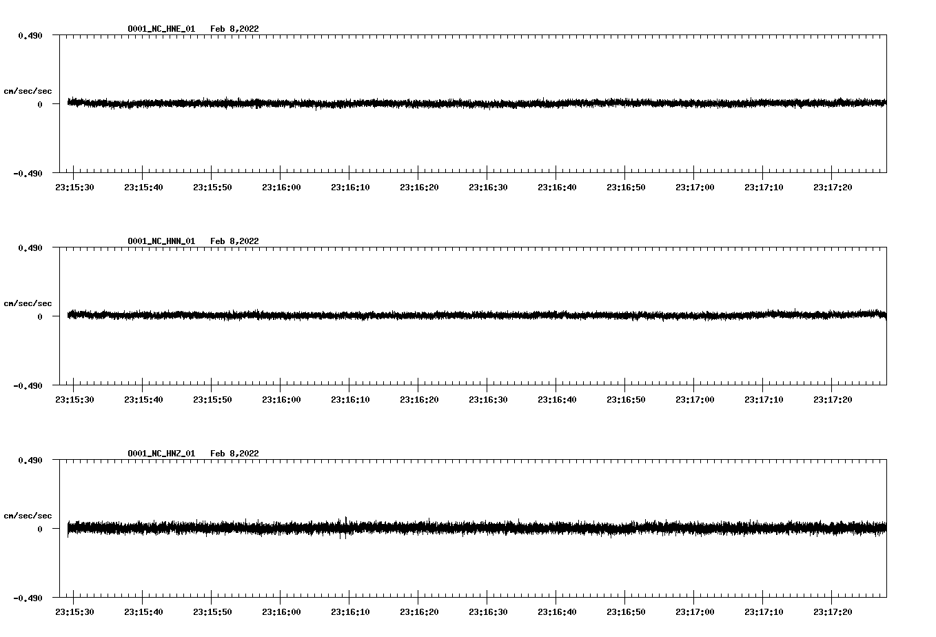Click the 0.490 upper limit on HNN axis
The height and width of the screenshot is (637, 936).
click(30, 247)
